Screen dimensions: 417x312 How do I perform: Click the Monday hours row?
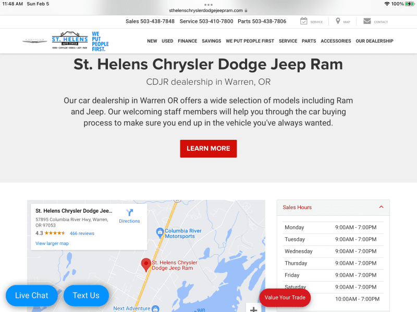pos(333,227)
